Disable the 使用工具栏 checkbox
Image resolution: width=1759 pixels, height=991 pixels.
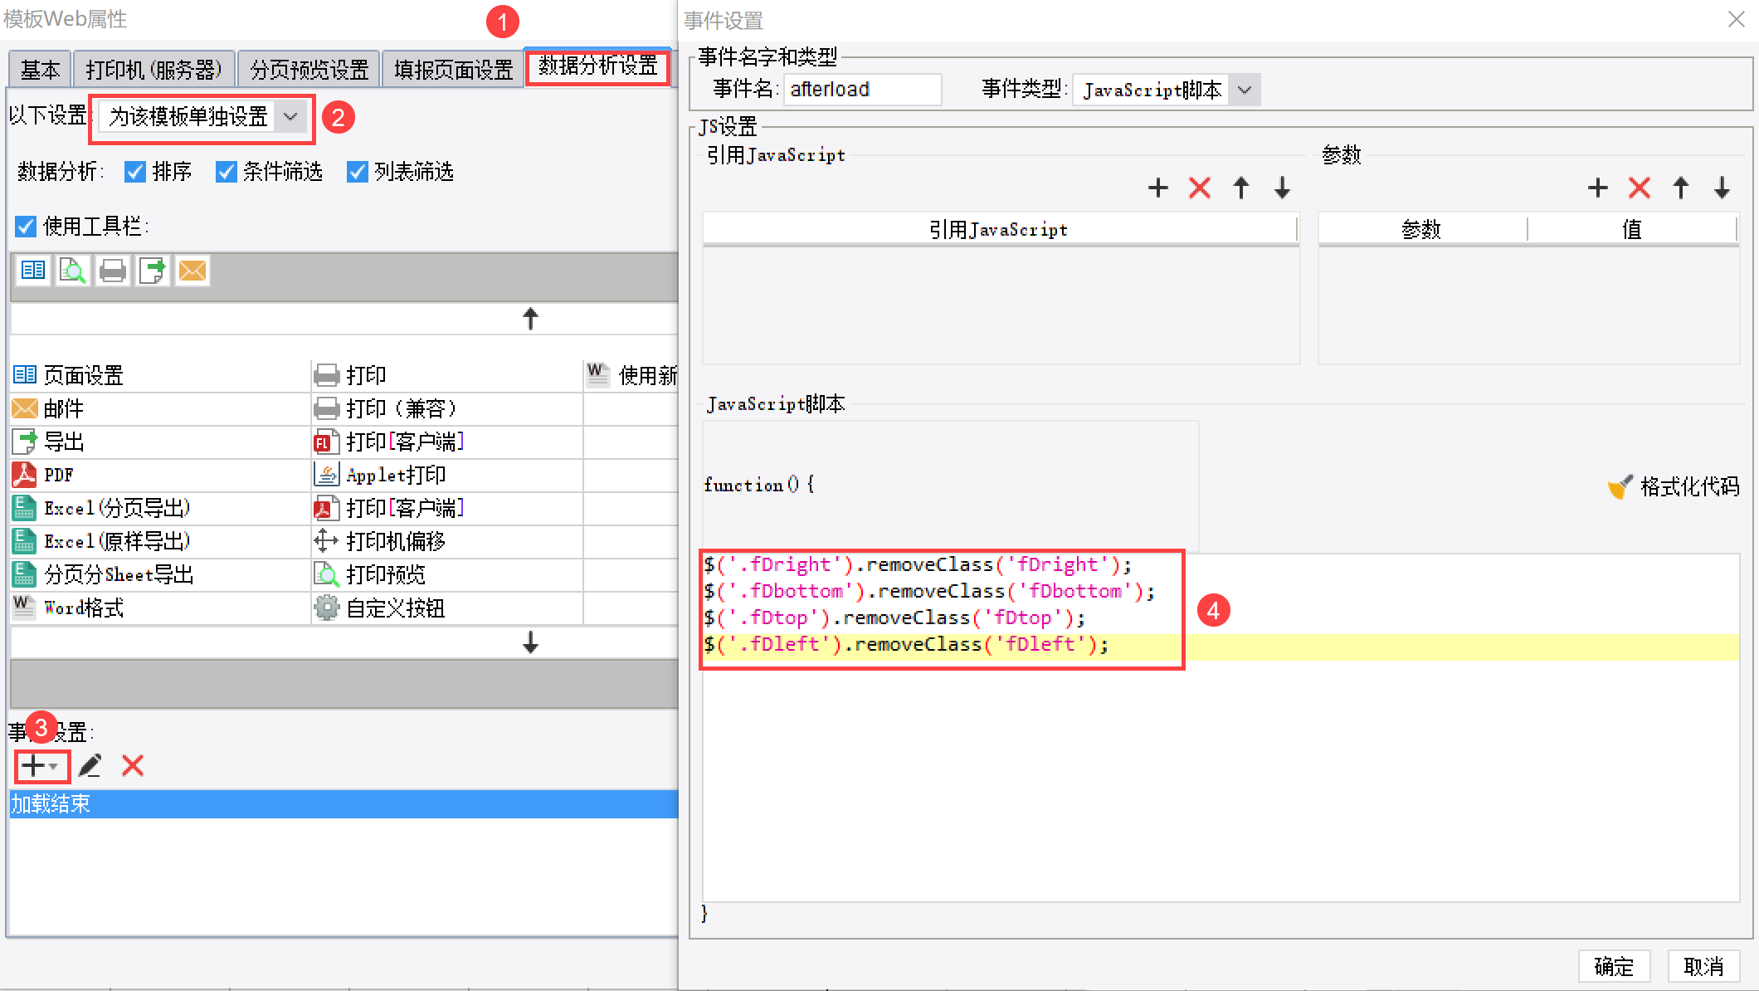click(26, 227)
